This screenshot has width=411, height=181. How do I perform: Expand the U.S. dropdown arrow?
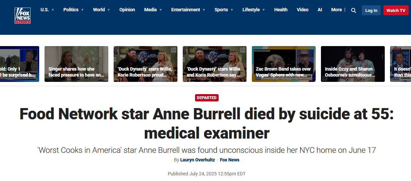click(53, 10)
